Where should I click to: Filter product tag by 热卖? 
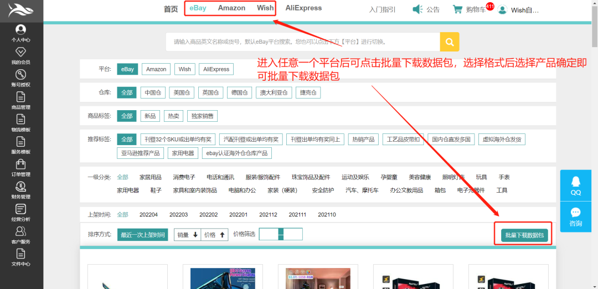pos(173,116)
